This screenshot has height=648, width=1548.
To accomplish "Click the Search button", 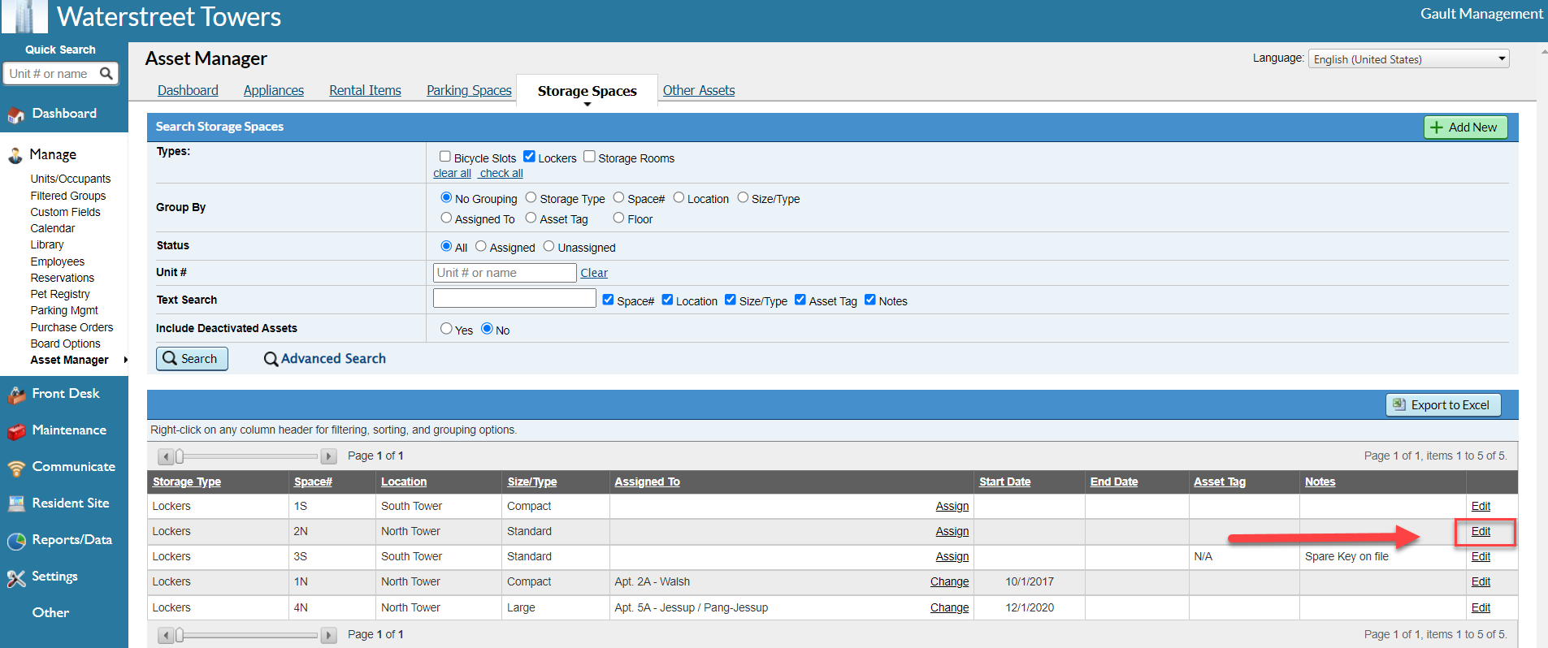I will (192, 359).
